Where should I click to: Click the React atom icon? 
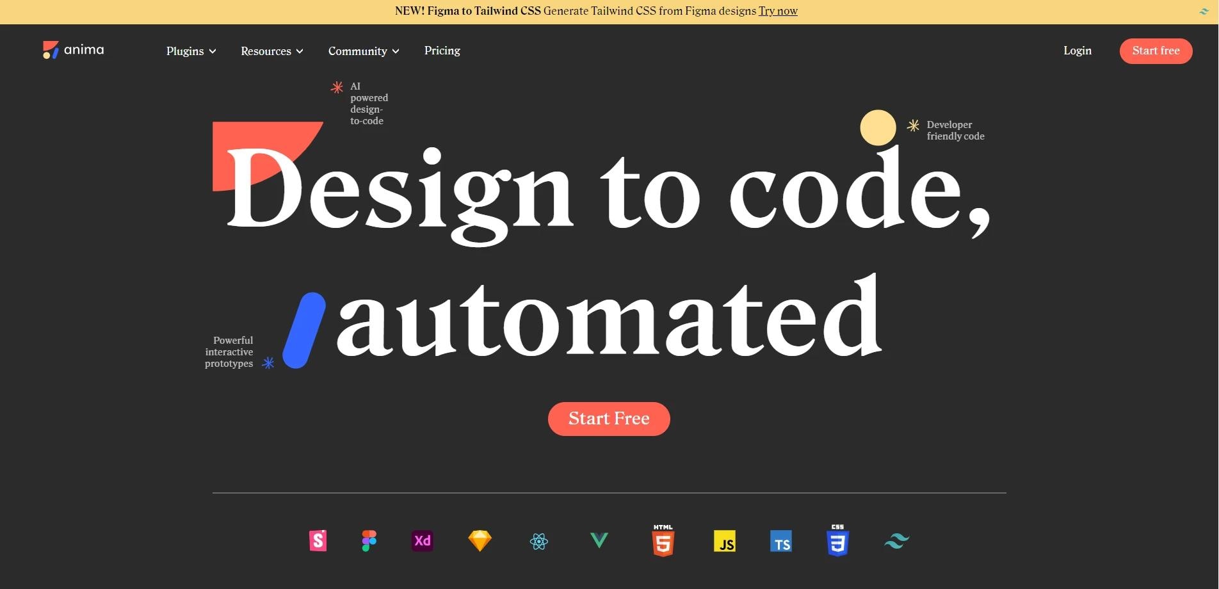[x=539, y=542]
